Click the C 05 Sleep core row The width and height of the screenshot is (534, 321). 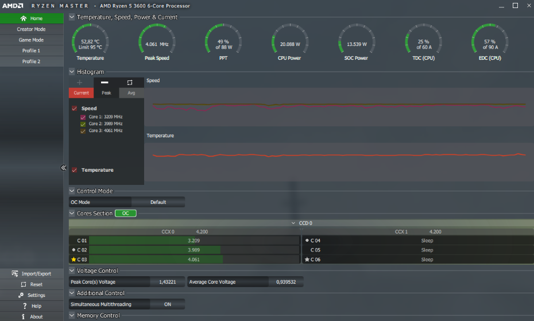click(x=418, y=250)
